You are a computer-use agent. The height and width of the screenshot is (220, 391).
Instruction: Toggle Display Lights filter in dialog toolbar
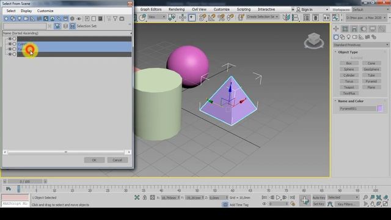click(20, 18)
